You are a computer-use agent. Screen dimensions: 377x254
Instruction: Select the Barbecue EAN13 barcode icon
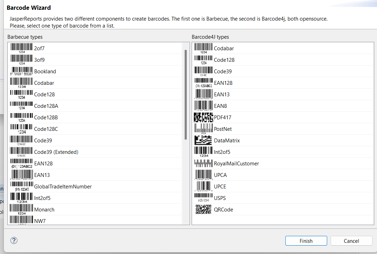[x=21, y=175]
